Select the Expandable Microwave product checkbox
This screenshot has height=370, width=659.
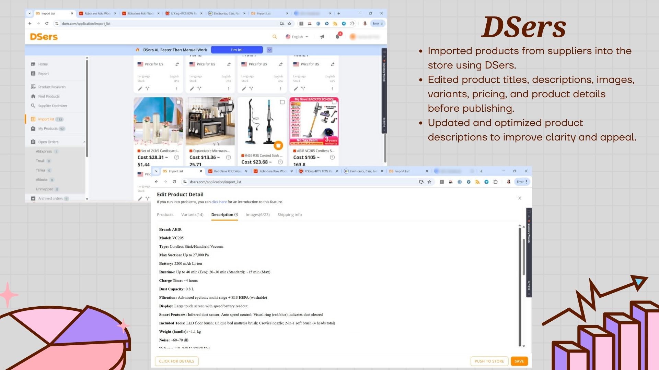click(x=230, y=102)
